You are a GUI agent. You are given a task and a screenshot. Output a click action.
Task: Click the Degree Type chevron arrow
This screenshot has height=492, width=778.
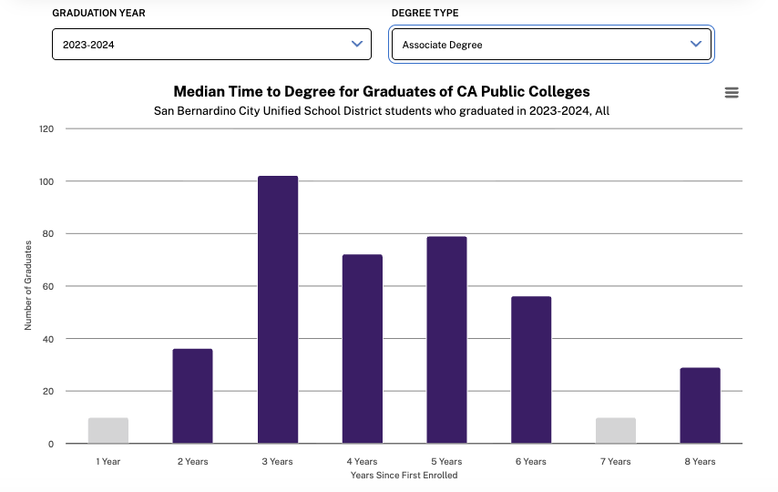point(696,44)
